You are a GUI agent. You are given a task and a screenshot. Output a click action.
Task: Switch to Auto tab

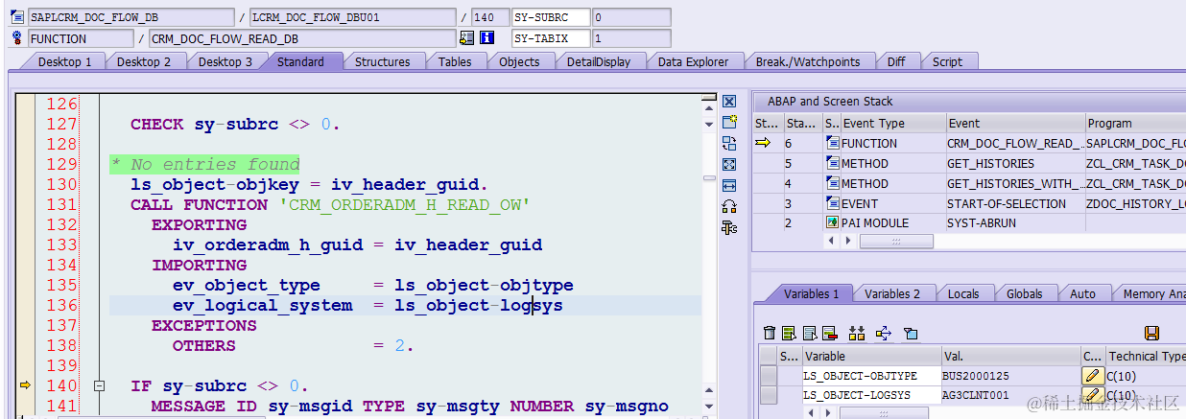[x=1082, y=293]
